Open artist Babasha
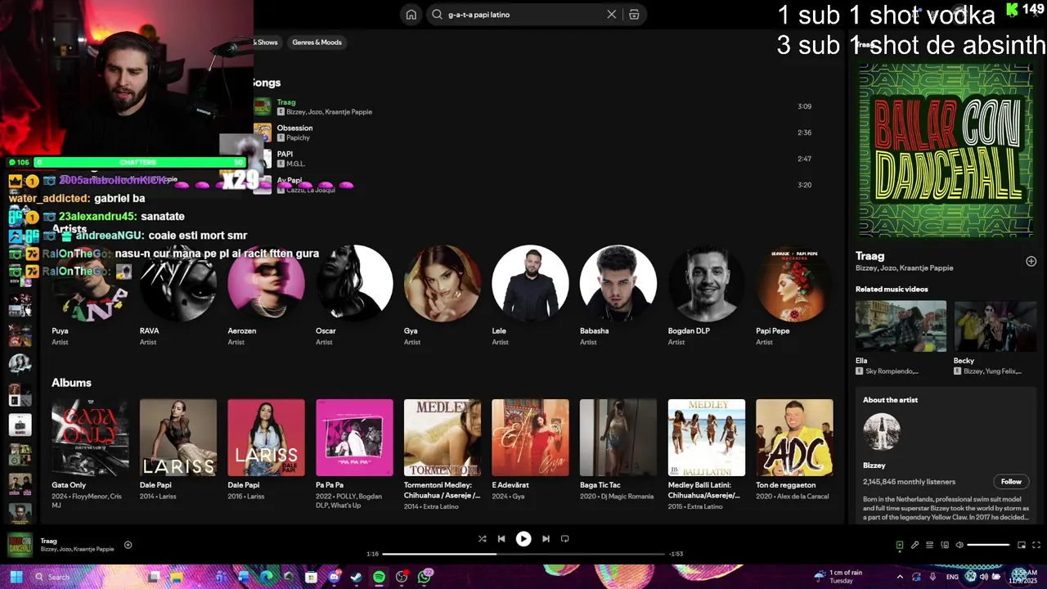 coord(618,283)
